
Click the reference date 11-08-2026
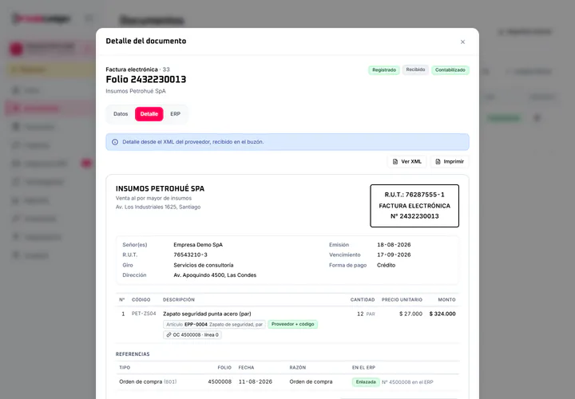(256, 381)
